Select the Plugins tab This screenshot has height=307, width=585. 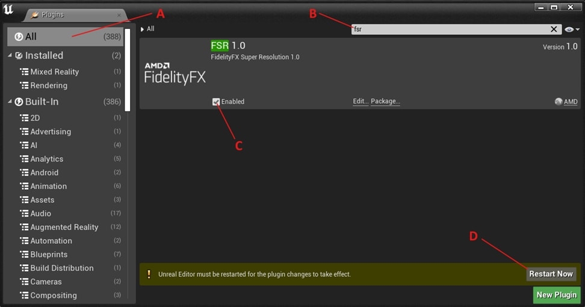75,14
